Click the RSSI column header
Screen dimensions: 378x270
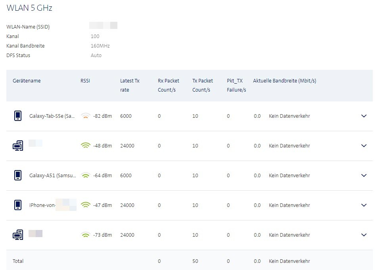[x=85, y=81]
